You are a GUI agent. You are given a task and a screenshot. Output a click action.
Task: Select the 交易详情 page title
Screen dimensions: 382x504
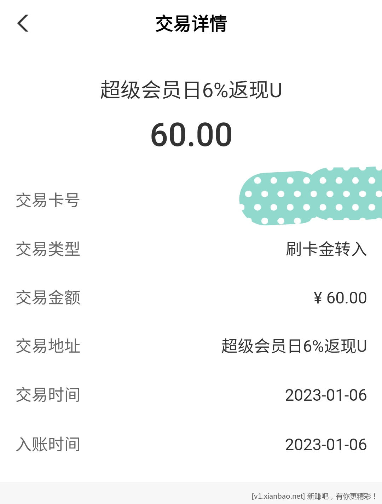tap(191, 24)
